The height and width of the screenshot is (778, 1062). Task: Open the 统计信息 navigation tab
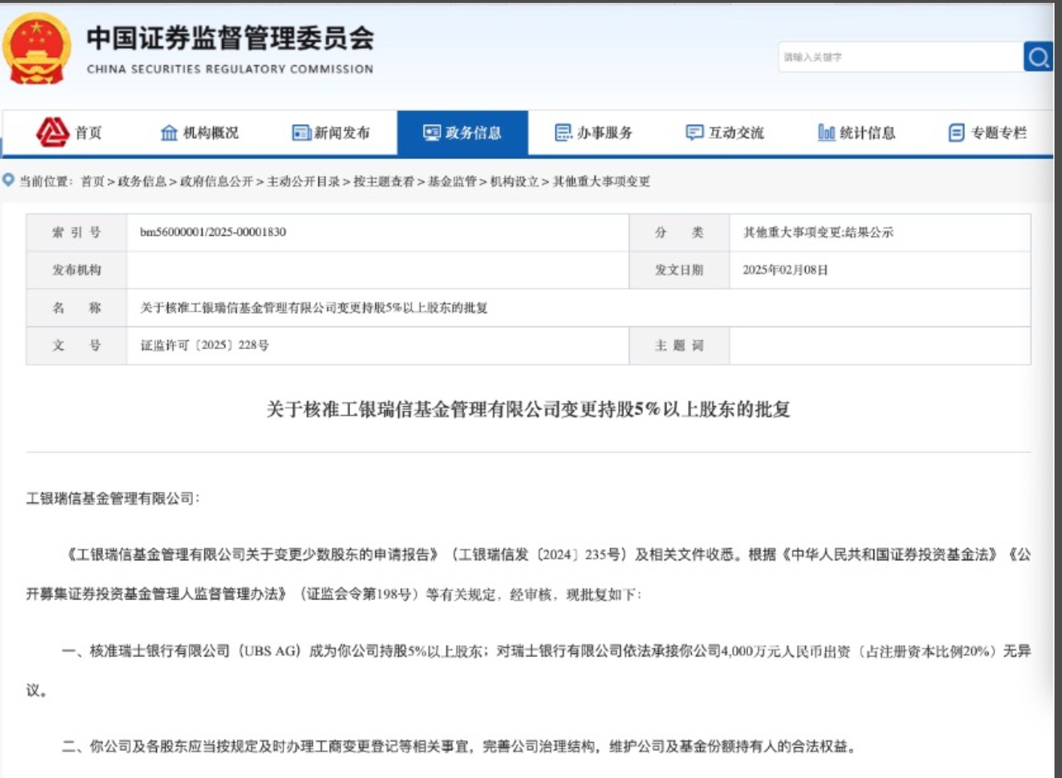pyautogui.click(x=867, y=133)
